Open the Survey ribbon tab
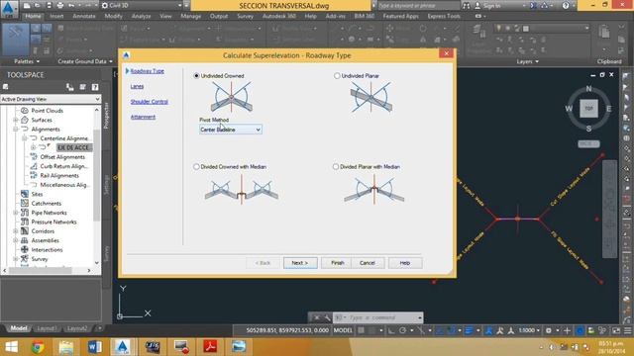634x356 pixels. coord(245,16)
